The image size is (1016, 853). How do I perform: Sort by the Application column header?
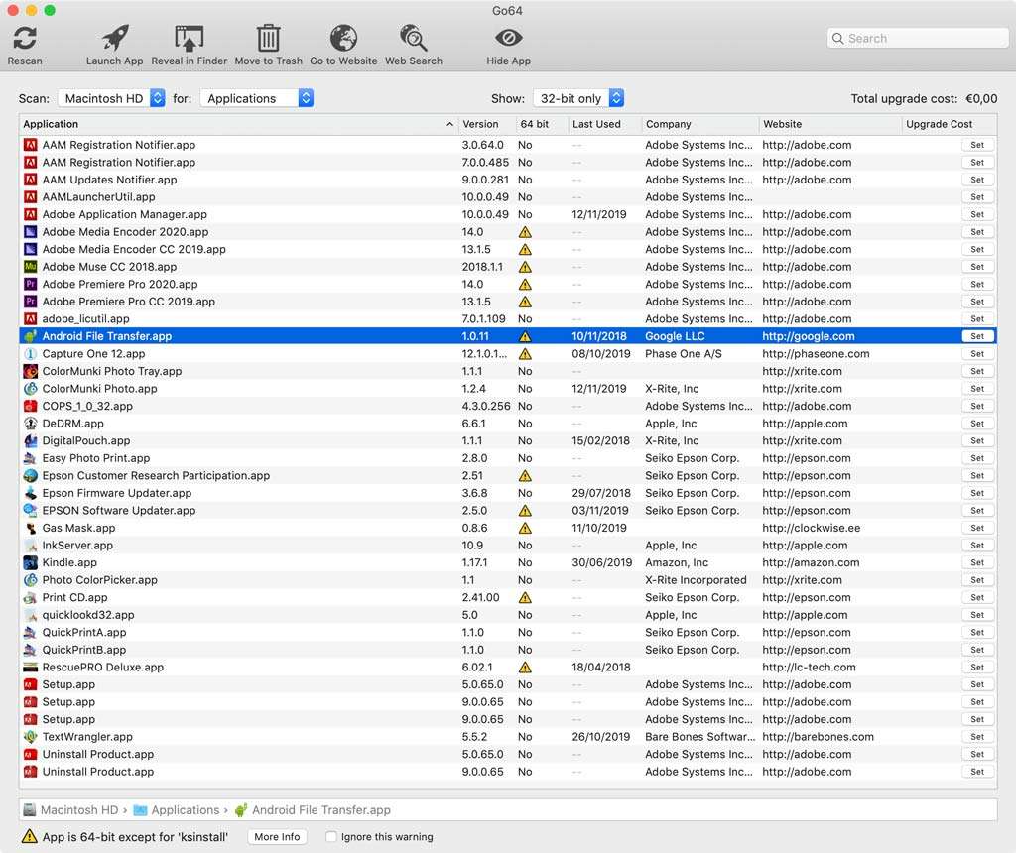point(238,124)
